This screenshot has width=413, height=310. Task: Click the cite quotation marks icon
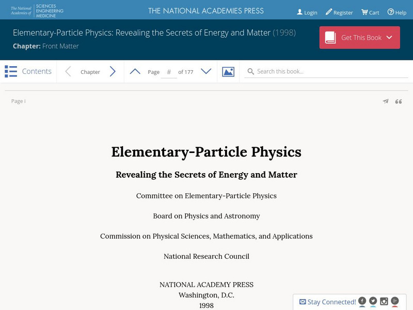tap(399, 101)
